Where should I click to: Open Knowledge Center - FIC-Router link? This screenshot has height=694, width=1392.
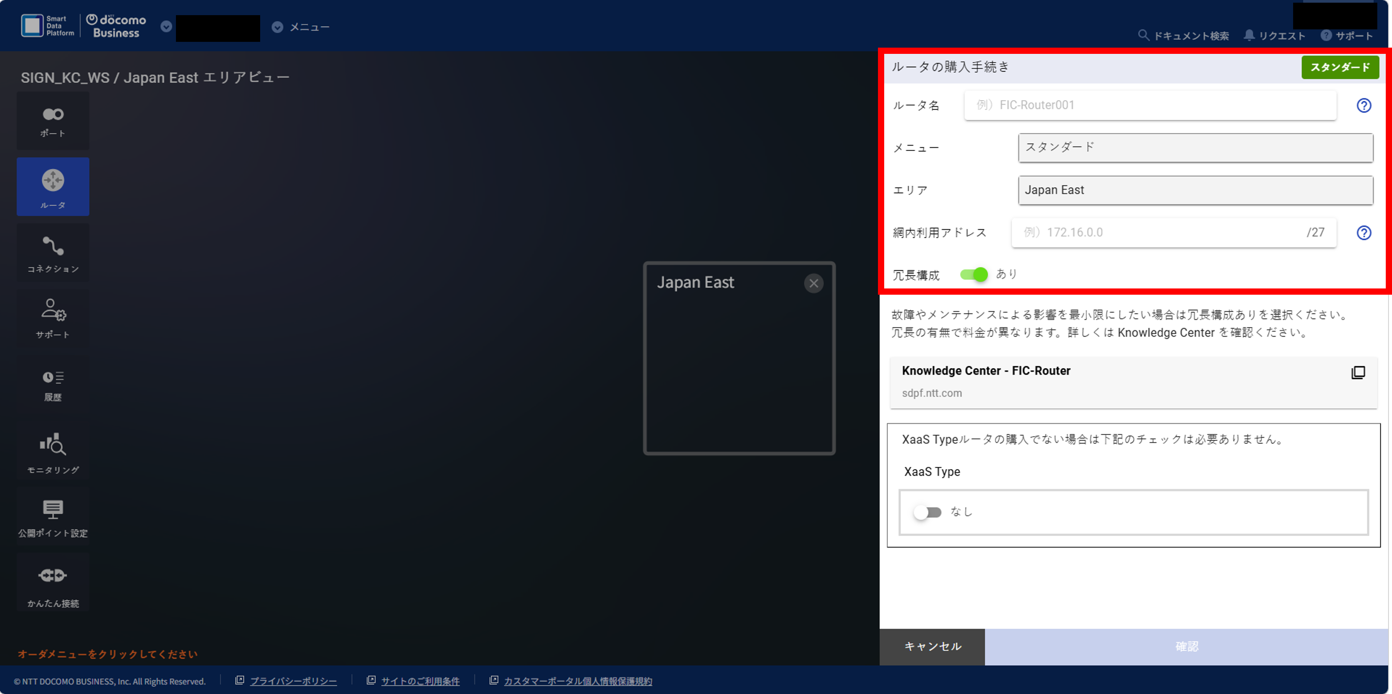1133,382
